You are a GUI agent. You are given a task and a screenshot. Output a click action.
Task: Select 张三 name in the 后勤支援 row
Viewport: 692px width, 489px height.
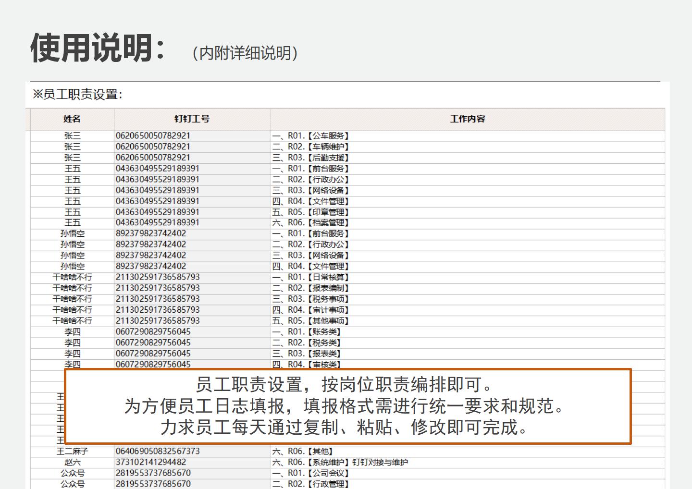pyautogui.click(x=72, y=158)
